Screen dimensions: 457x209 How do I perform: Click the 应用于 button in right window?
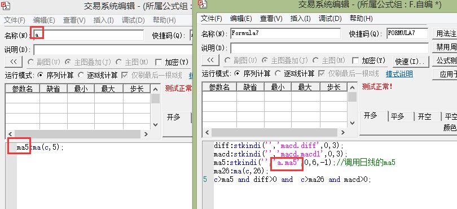coord(445,75)
